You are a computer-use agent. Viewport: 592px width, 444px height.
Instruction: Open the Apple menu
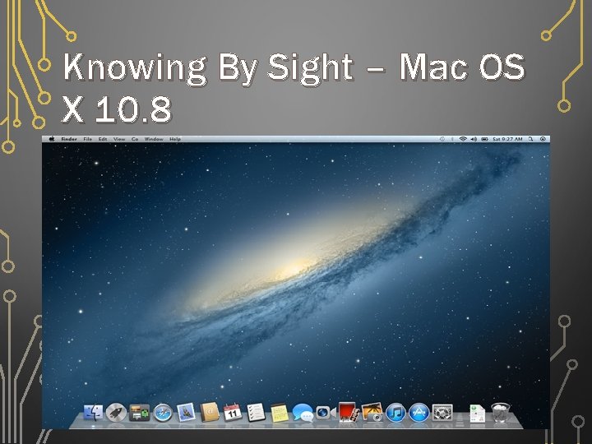[x=52, y=139]
